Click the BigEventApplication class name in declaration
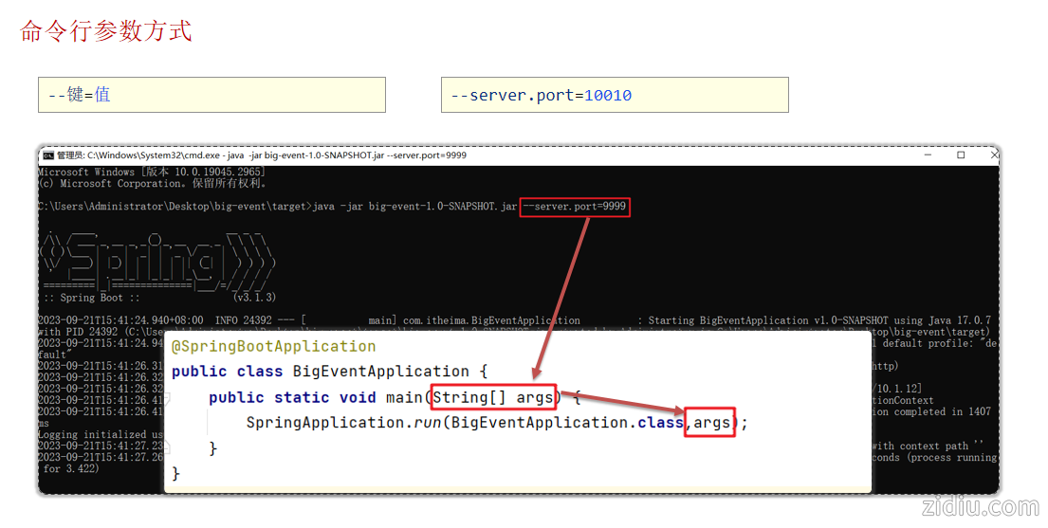Screen dimensions: 1048x528 (x=380, y=372)
